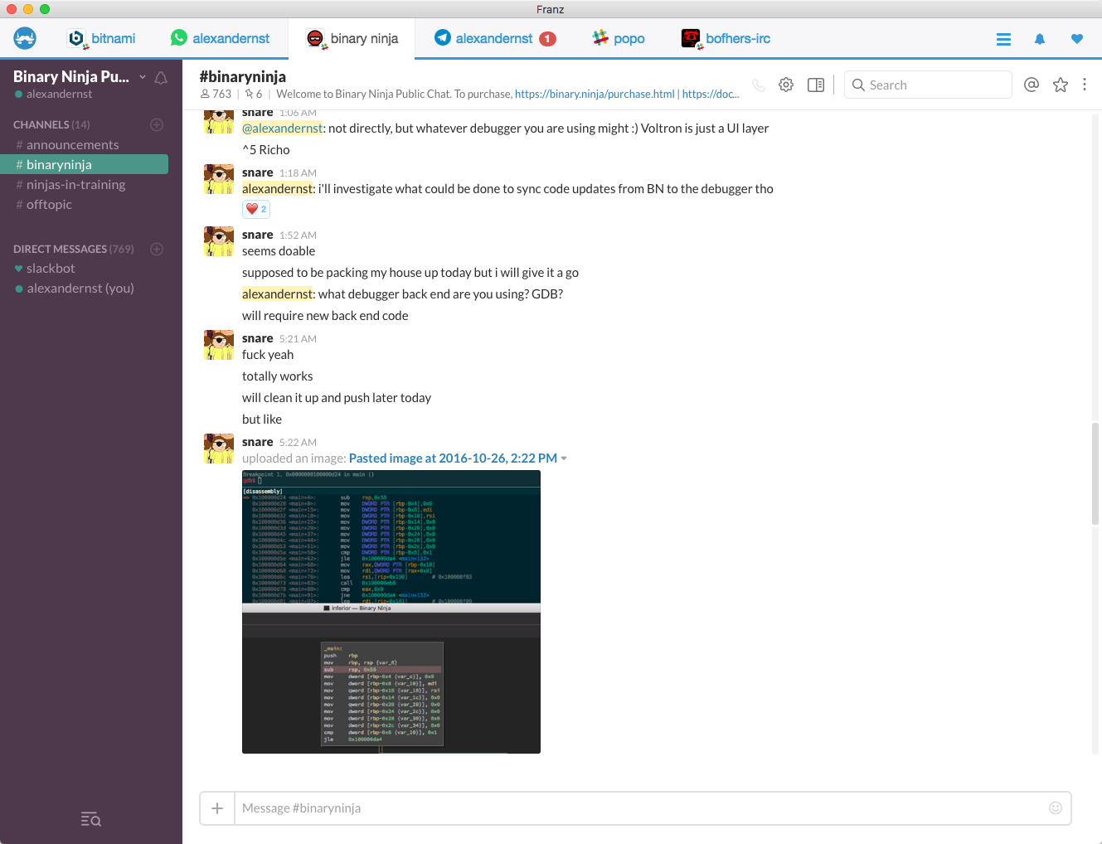Screen dimensions: 1102x844
Task: Open the more options vertical dots
Action: pyautogui.click(x=1085, y=85)
